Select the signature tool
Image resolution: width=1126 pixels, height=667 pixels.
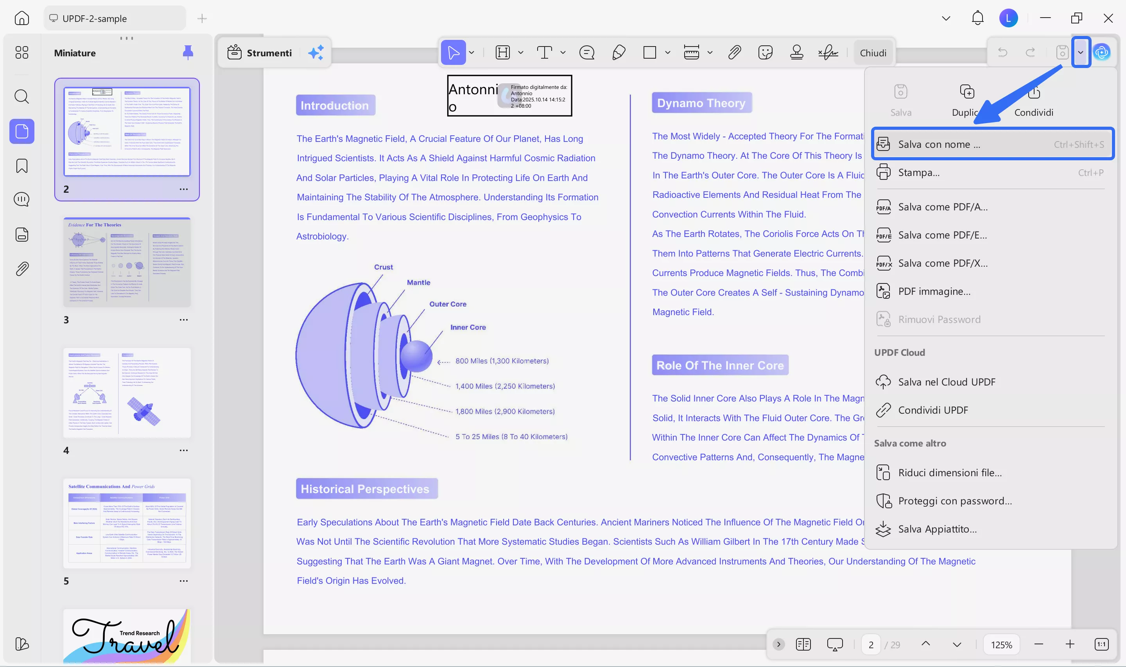tap(828, 53)
